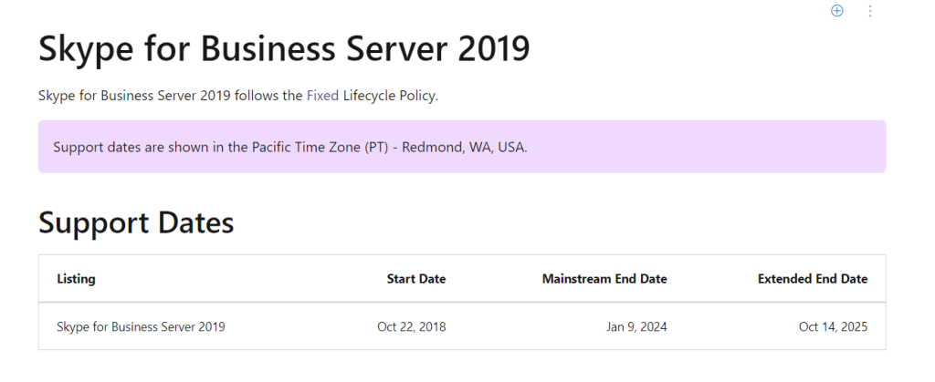Select the Oct 14, 2025 extended end cell
Screen dimensions: 935x382
pyautogui.click(x=833, y=326)
